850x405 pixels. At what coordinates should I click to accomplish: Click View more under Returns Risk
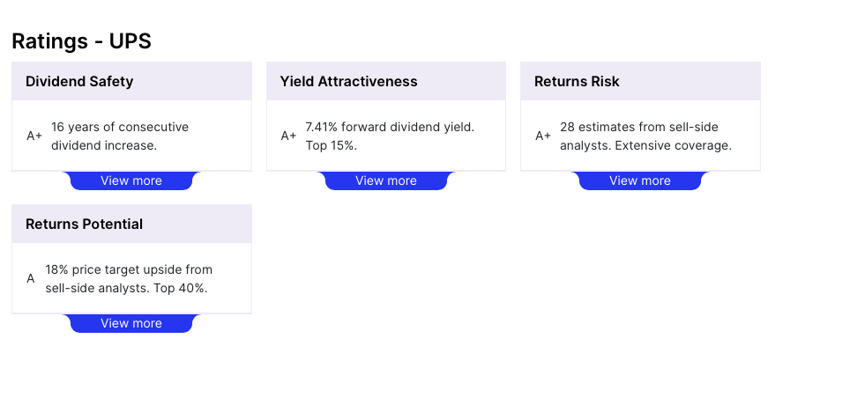tap(640, 180)
